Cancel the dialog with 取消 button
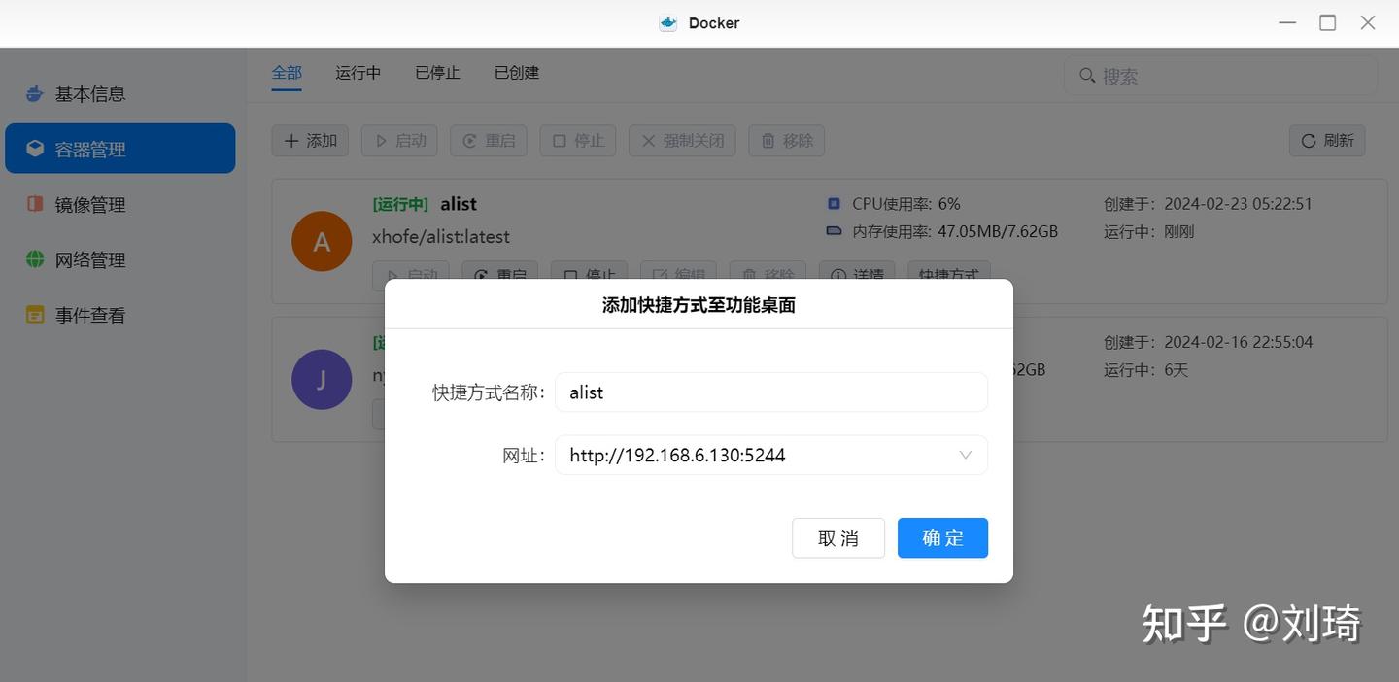 click(837, 537)
